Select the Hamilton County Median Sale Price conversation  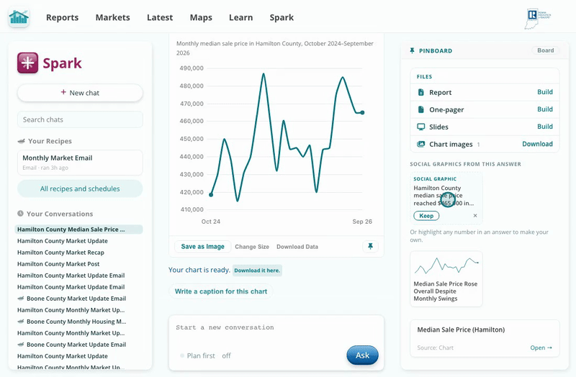78,230
